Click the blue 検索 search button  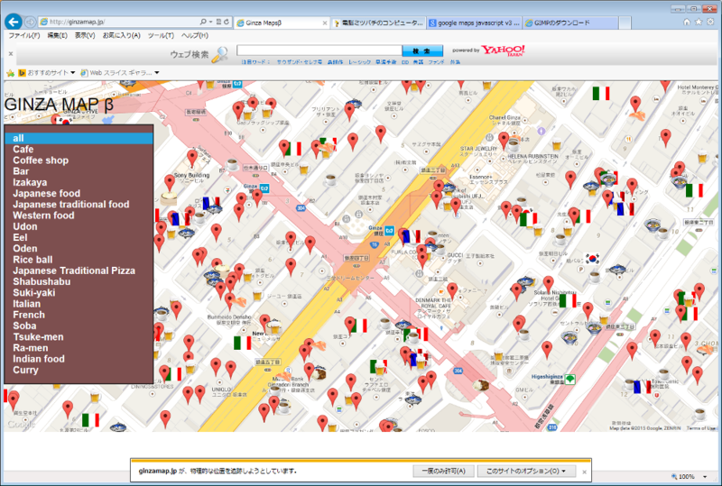[422, 50]
